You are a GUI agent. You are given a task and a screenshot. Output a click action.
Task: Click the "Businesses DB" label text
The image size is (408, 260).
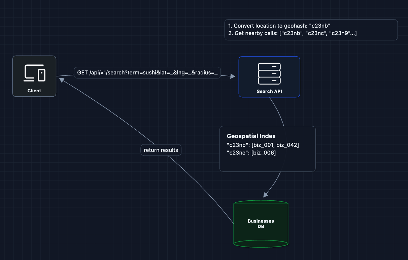261,224
